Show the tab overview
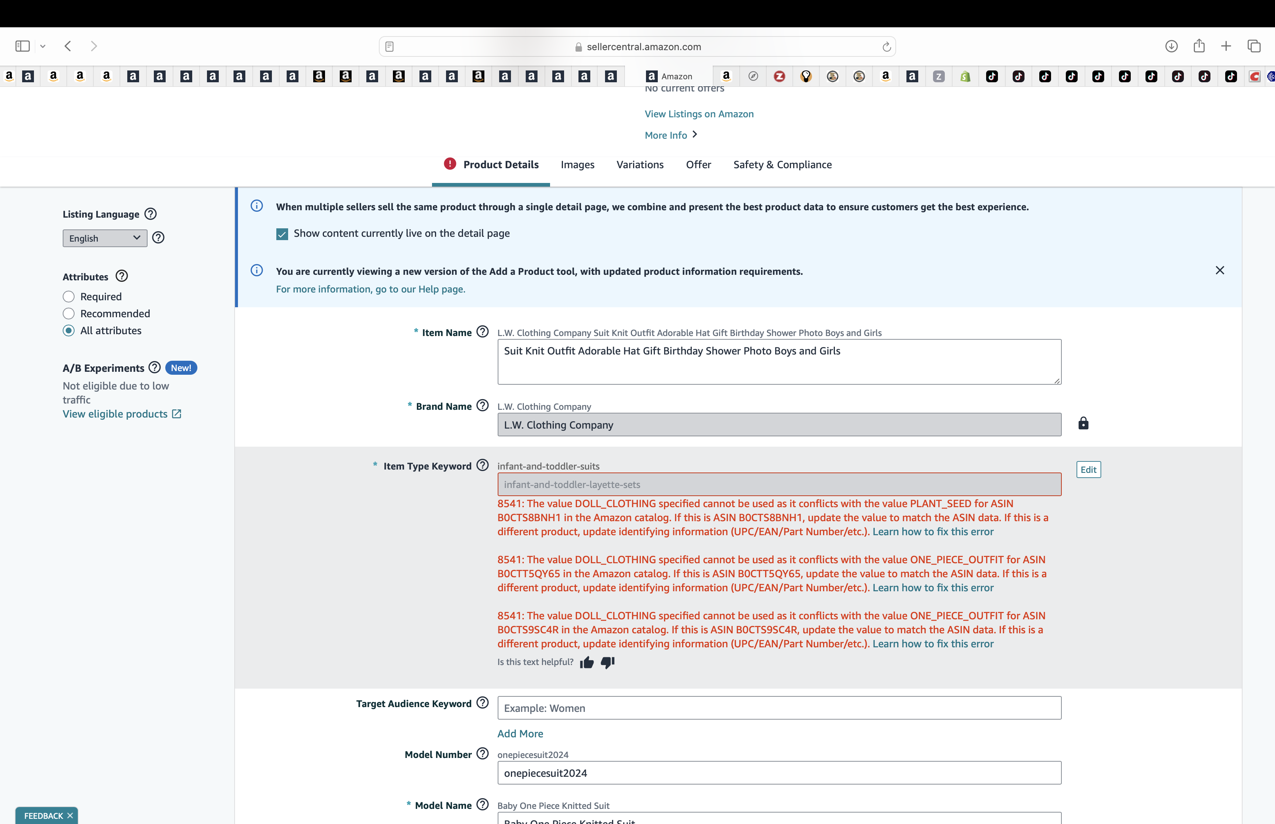The height and width of the screenshot is (824, 1275). point(1254,46)
